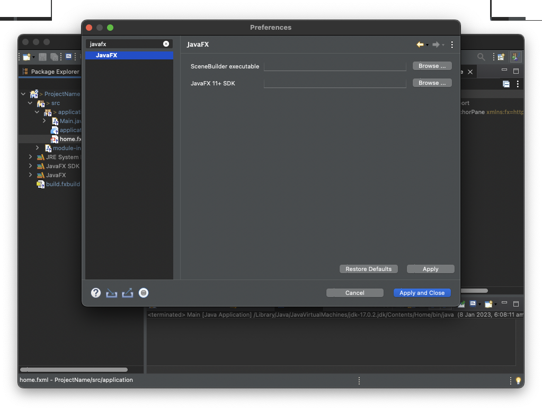Select ProjectName in Package Explorer
Screen dimensions: 542x410
[x=62, y=94]
